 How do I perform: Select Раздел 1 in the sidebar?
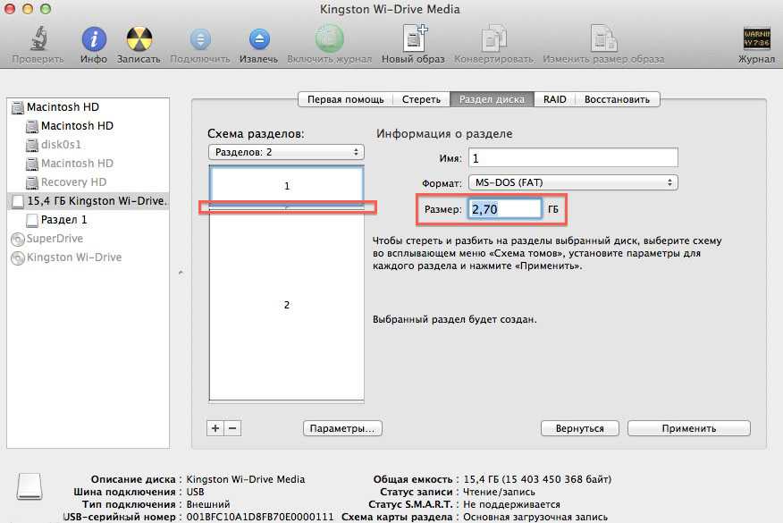(63, 220)
